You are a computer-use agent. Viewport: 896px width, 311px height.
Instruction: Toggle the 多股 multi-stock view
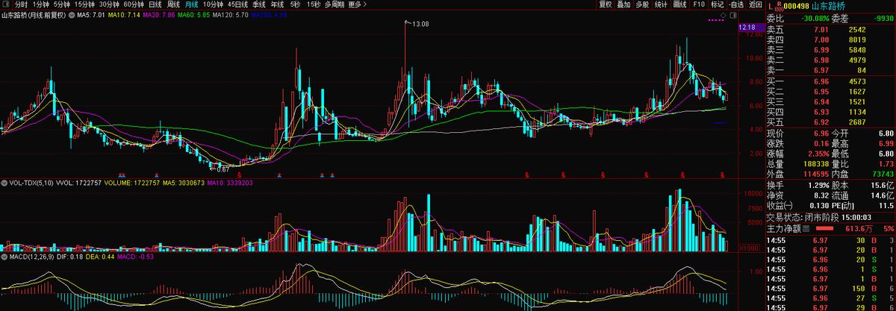(x=642, y=4)
